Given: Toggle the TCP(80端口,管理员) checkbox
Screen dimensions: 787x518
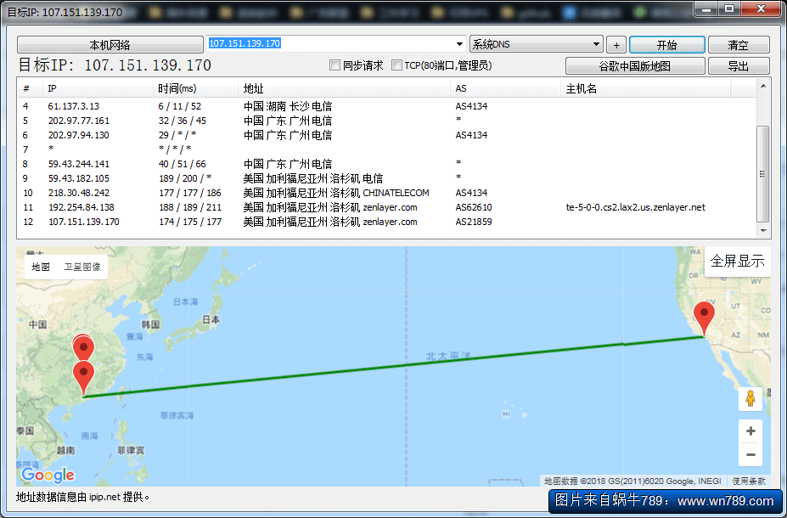Looking at the screenshot, I should (396, 65).
